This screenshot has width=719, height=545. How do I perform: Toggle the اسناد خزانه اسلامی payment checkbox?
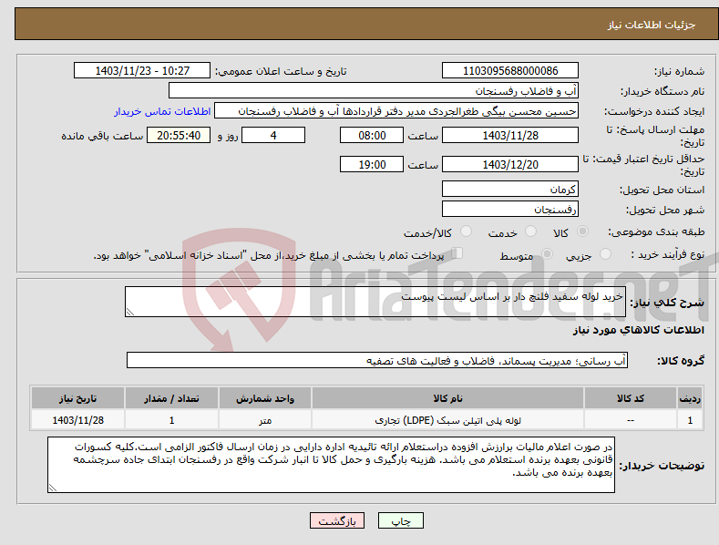457,253
